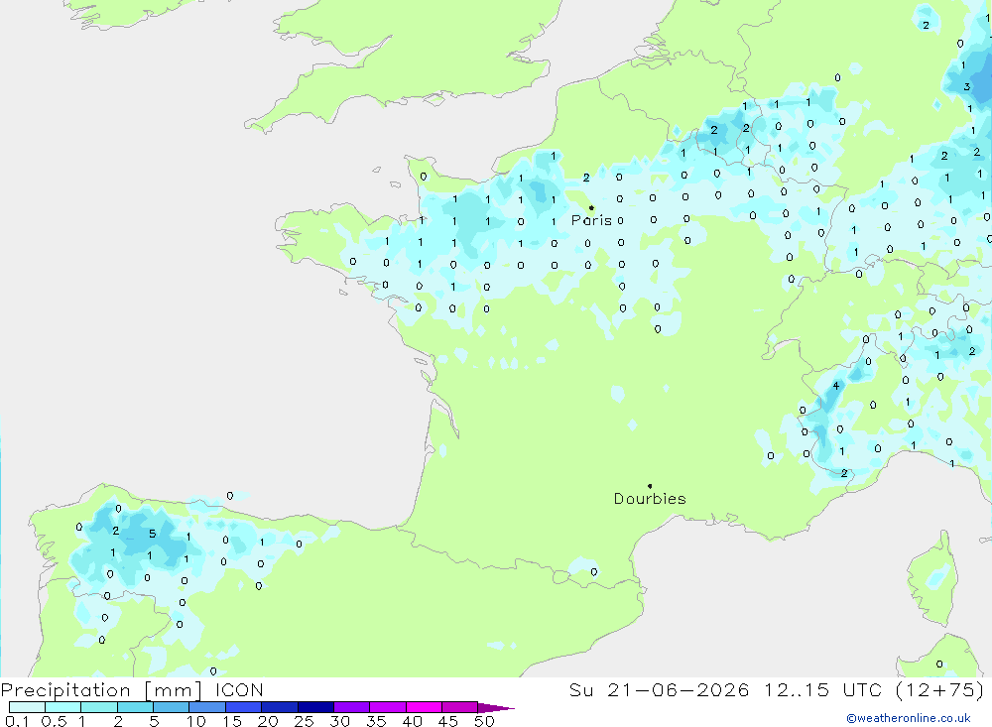Click the '20' legend scale label

coord(268,721)
